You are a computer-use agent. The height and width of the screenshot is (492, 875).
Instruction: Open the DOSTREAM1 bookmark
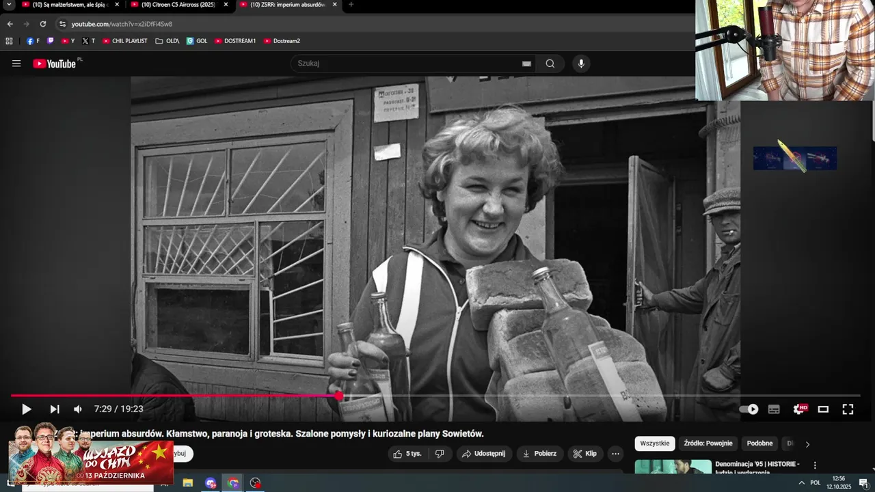point(235,41)
